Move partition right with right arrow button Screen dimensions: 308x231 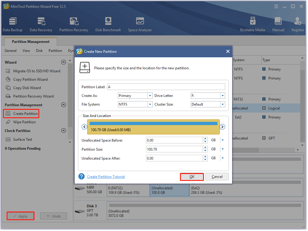pos(223,127)
